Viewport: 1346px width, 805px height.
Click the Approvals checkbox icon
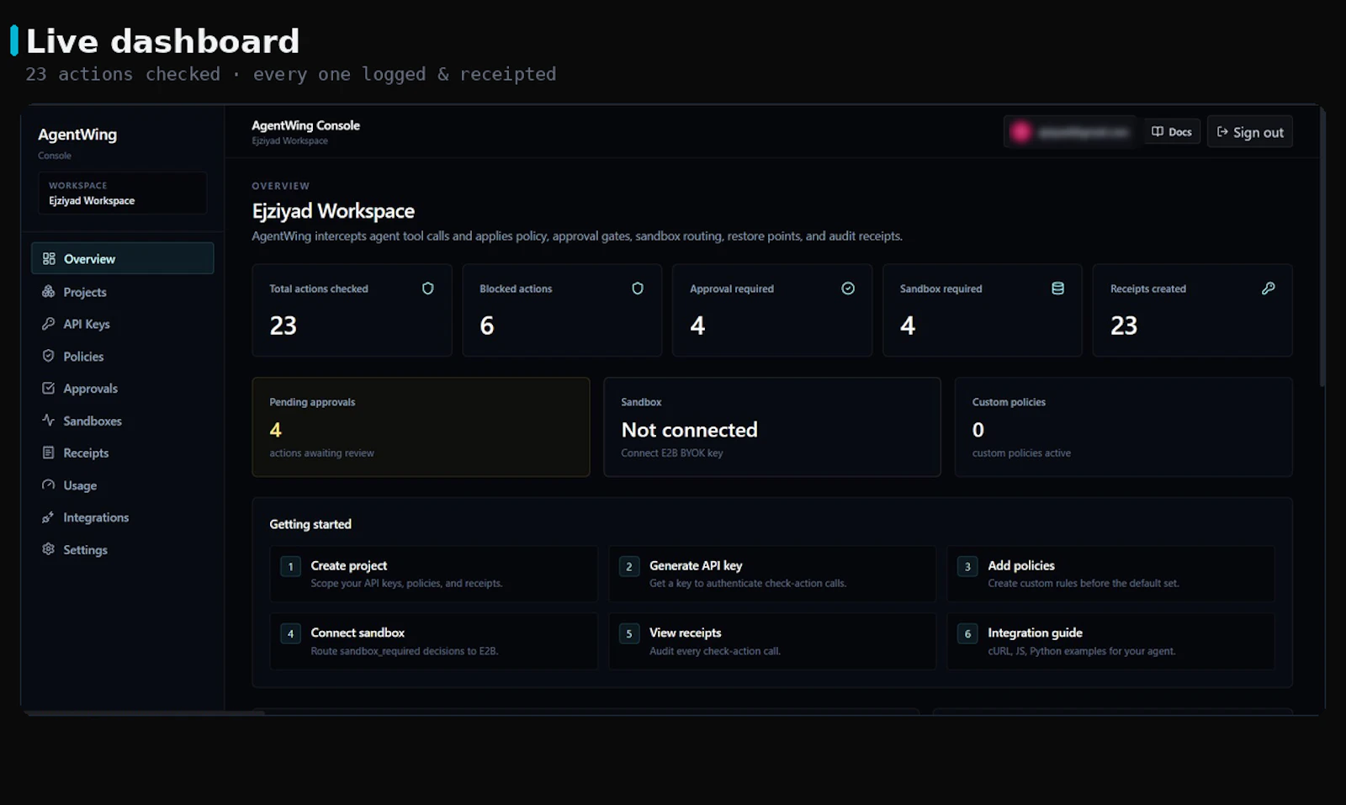(x=49, y=388)
